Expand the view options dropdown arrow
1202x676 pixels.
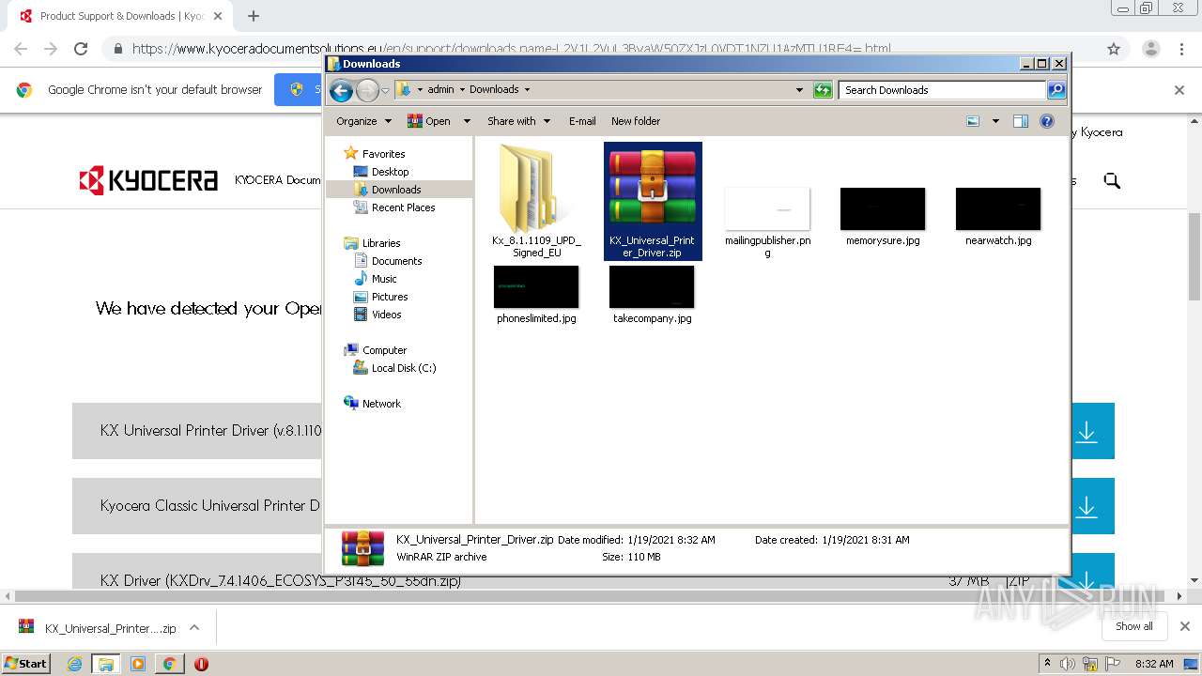[995, 121]
